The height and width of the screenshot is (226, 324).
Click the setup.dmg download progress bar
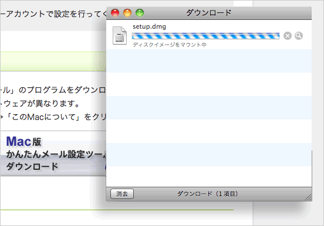click(205, 36)
